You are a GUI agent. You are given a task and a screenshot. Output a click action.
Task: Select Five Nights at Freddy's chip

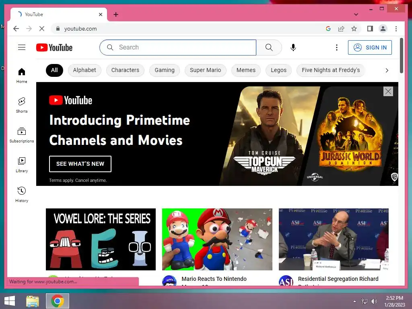[x=331, y=70]
